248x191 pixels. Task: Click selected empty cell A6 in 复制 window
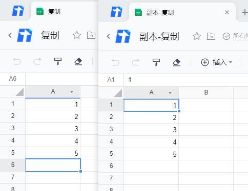coord(53,165)
